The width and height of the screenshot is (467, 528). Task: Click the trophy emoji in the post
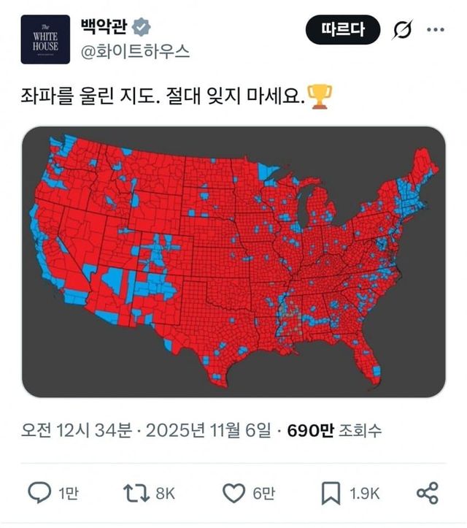[x=320, y=95]
